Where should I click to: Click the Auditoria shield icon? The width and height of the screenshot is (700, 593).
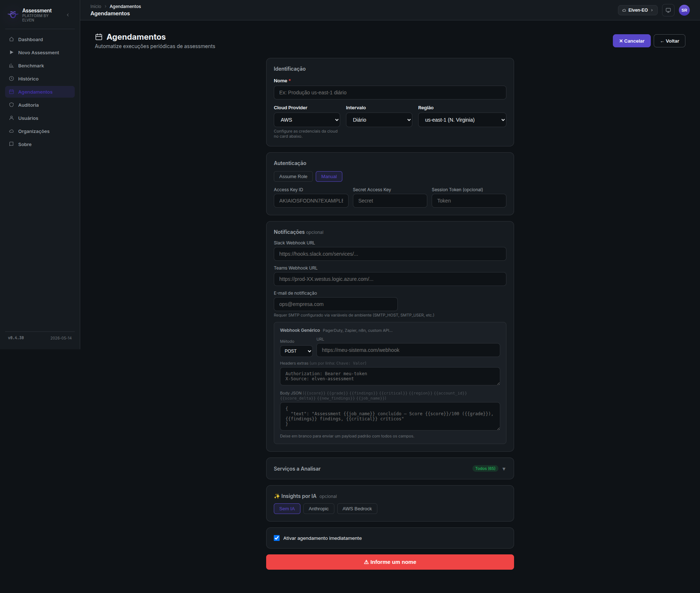click(11, 105)
